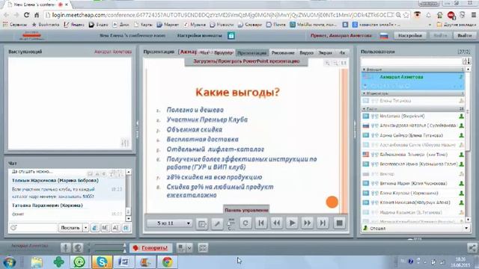Click the Говорить! talk button
The image size is (479, 269).
[x=151, y=248]
